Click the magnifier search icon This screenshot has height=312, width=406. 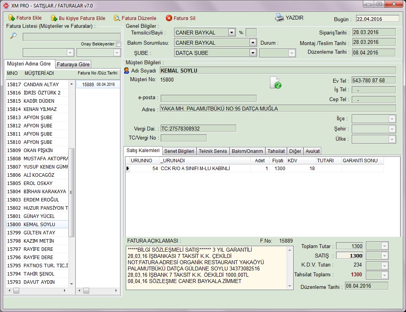coord(13,36)
